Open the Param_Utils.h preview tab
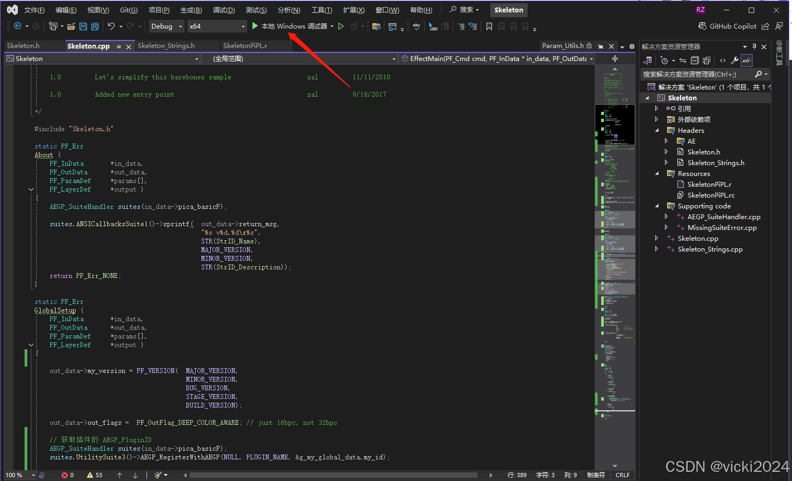Image resolution: width=792 pixels, height=481 pixels. [563, 46]
